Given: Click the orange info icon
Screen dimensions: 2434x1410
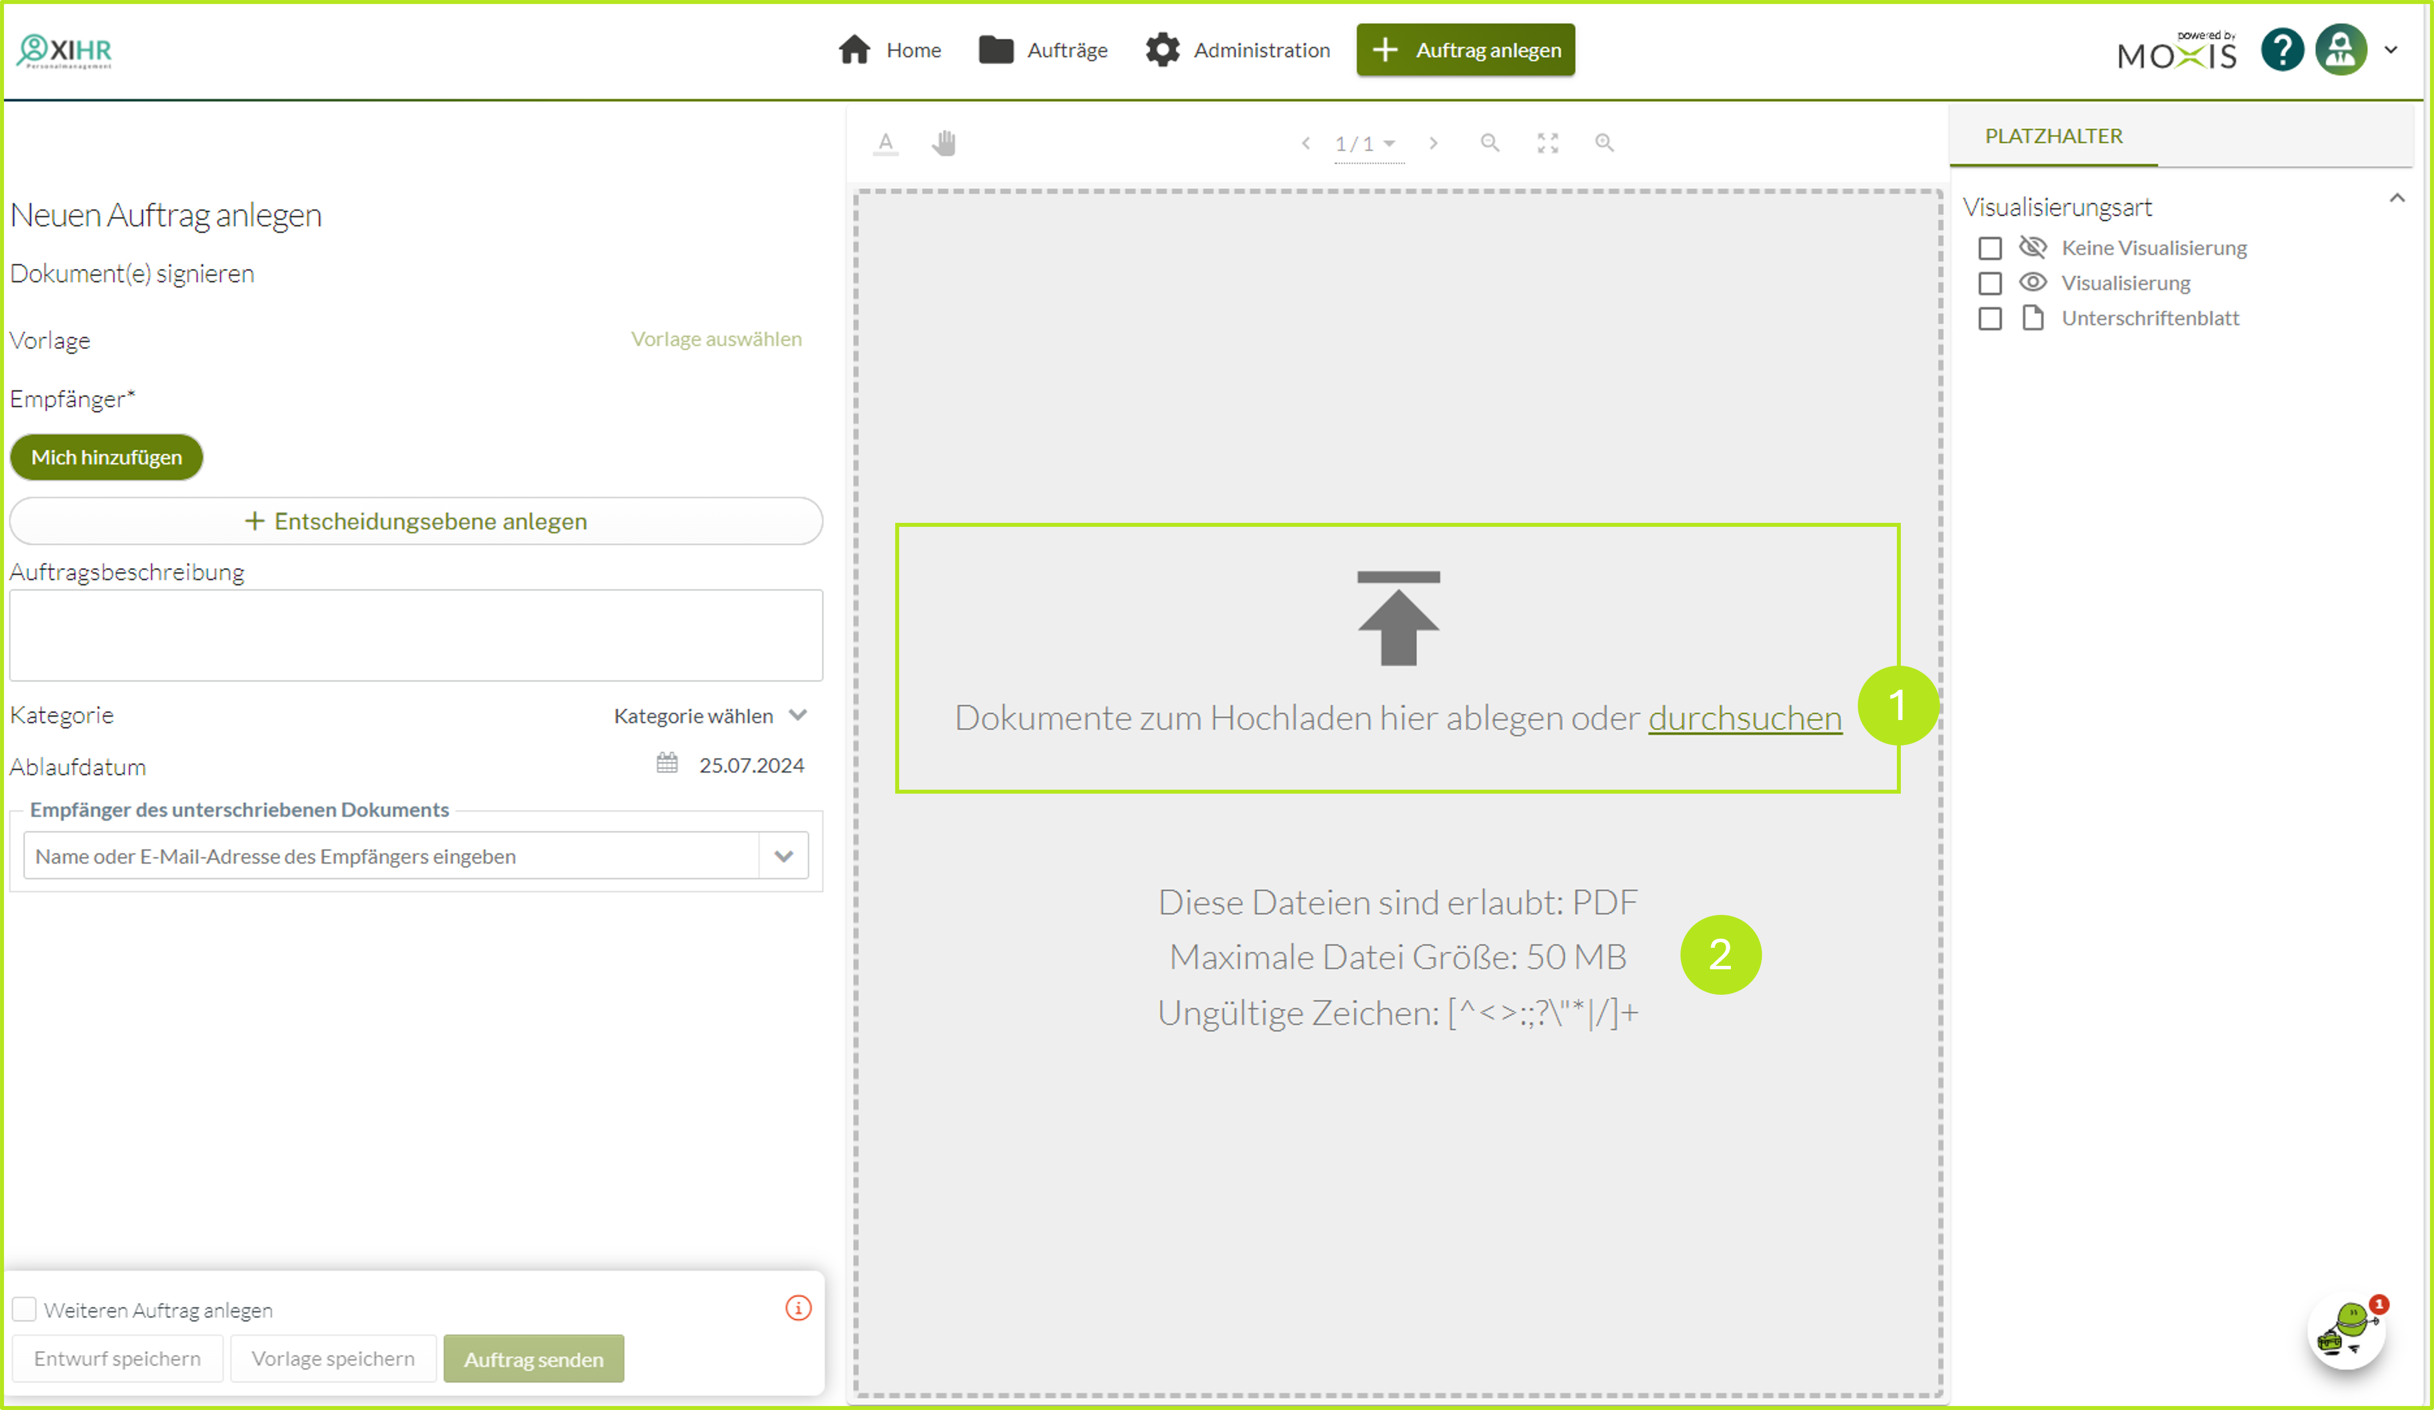Looking at the screenshot, I should coord(798,1307).
